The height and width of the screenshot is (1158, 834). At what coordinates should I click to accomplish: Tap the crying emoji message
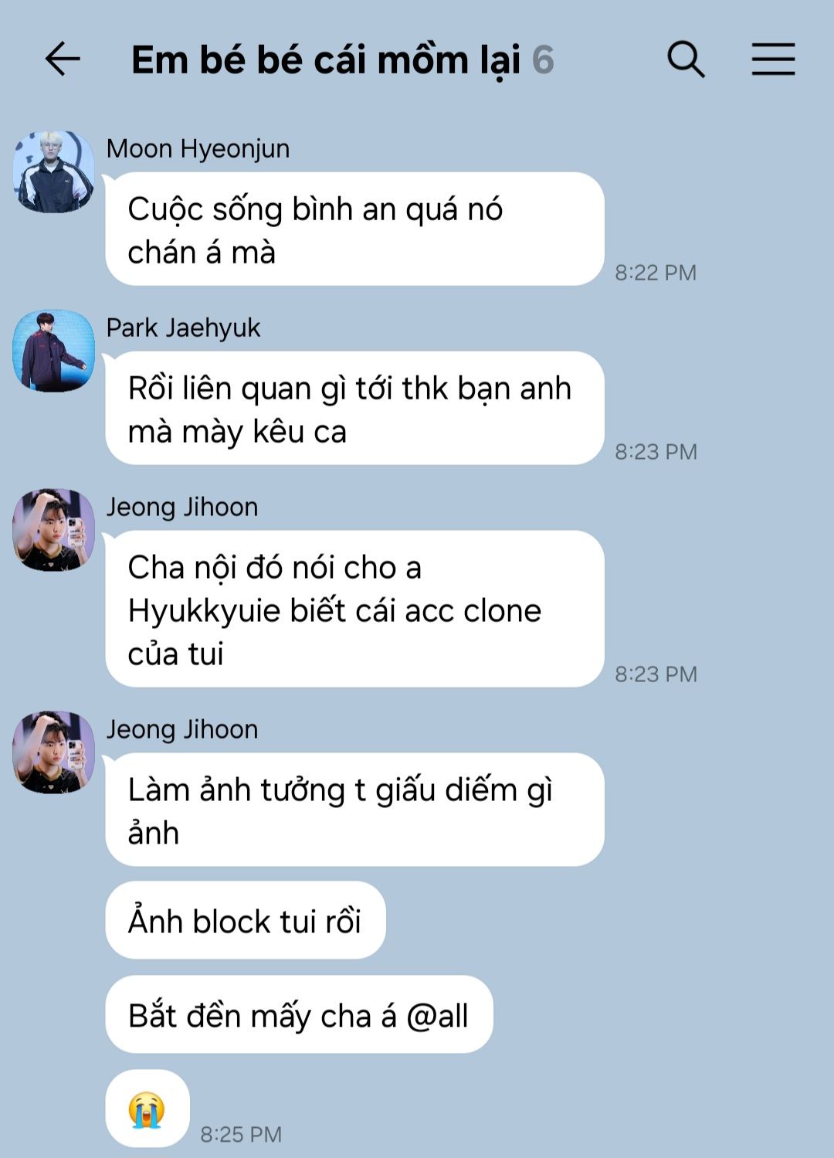(147, 1109)
